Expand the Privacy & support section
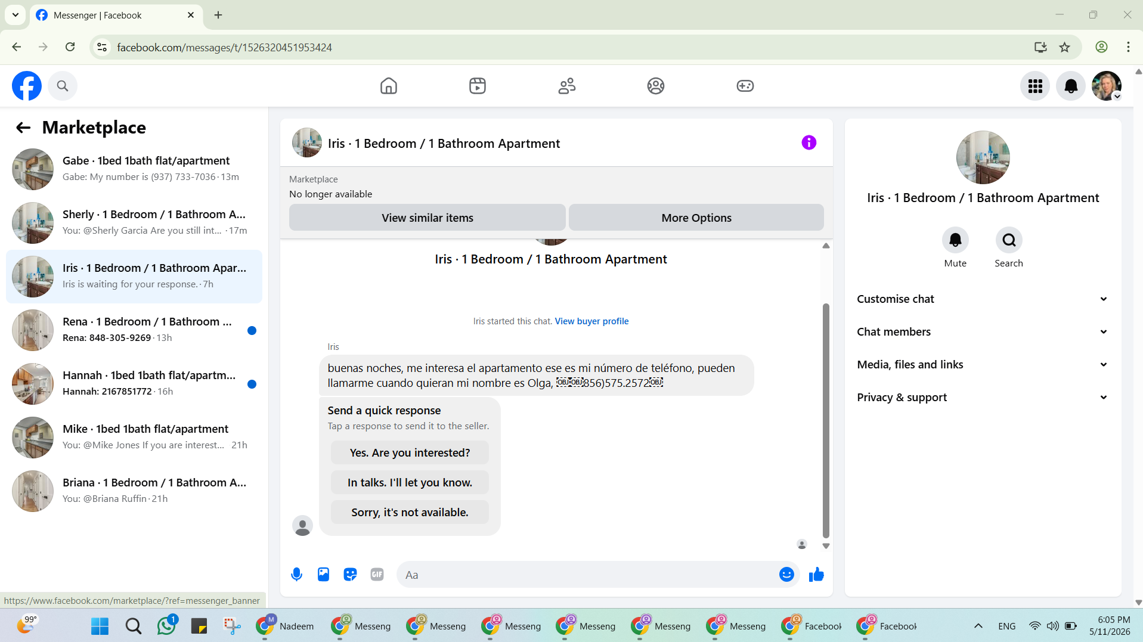 983,398
